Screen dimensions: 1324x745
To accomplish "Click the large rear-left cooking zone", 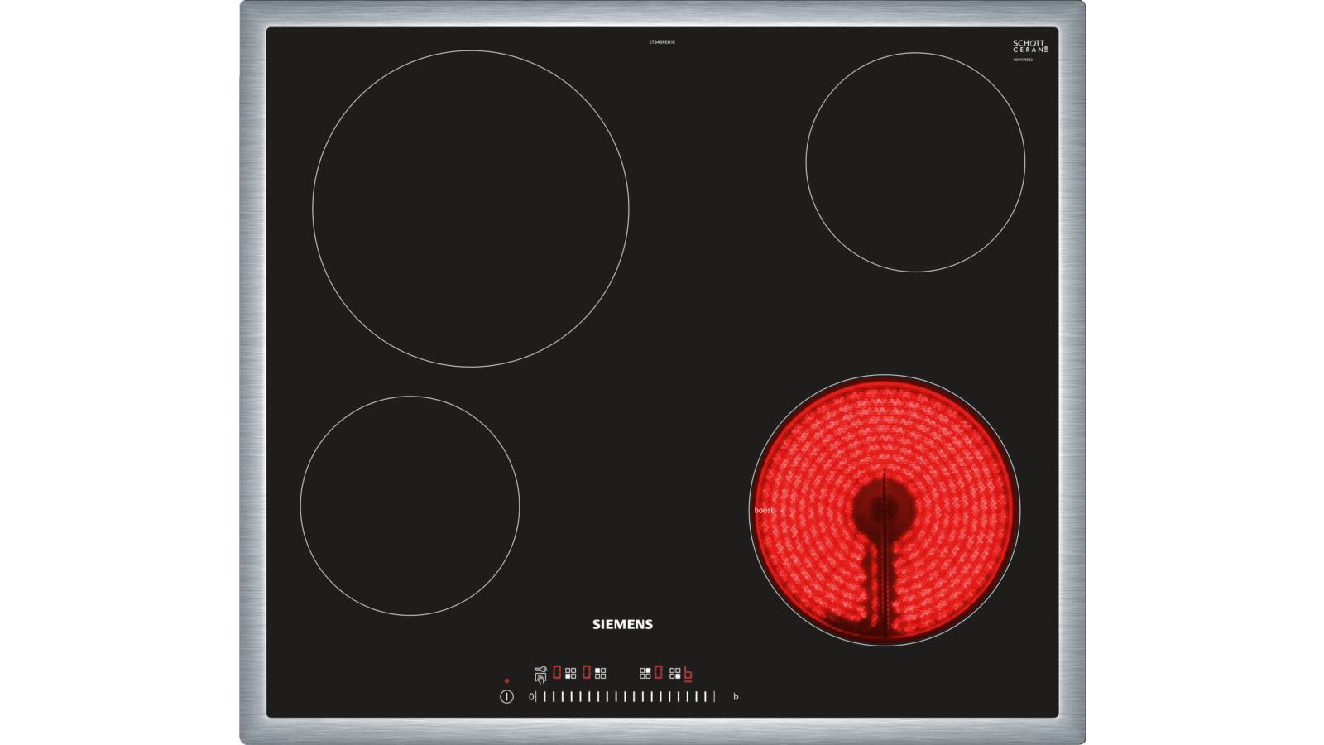I will [471, 209].
